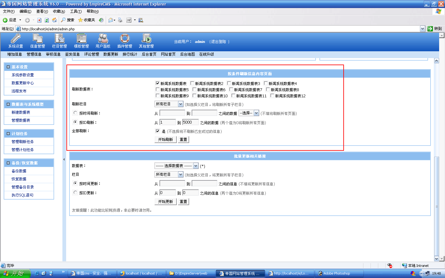Click the 数据更新 navigation item
445x278 pixels.
(111, 54)
